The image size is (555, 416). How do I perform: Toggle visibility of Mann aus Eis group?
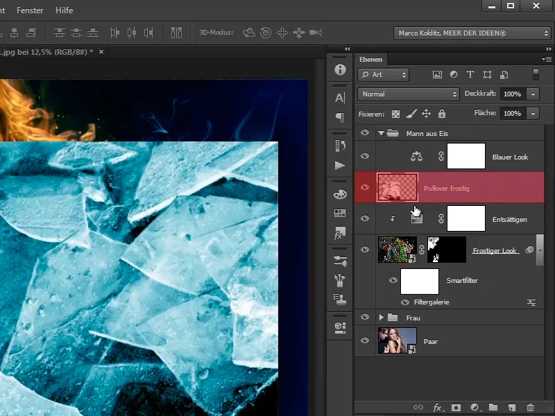[365, 132]
